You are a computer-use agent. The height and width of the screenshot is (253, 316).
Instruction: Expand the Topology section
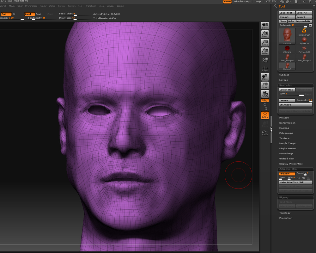(285, 213)
